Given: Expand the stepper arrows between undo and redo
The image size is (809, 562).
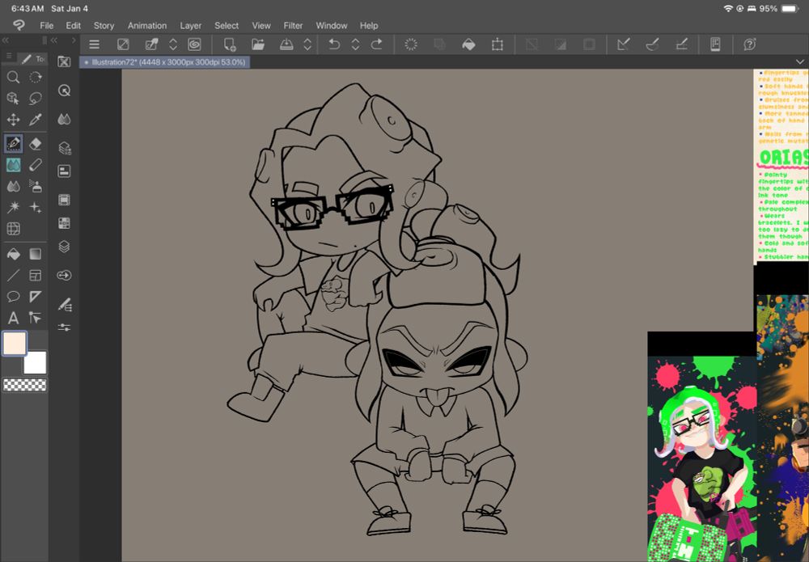Looking at the screenshot, I should coord(355,44).
